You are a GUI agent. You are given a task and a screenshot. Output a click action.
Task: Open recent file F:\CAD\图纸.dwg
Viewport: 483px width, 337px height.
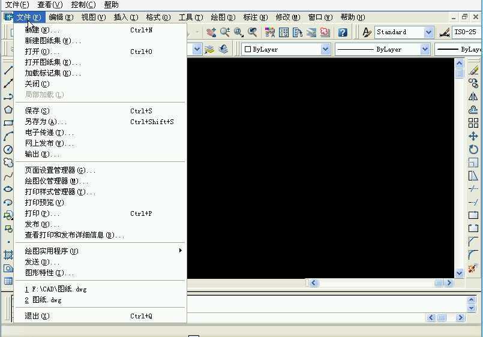pyautogui.click(x=100, y=289)
